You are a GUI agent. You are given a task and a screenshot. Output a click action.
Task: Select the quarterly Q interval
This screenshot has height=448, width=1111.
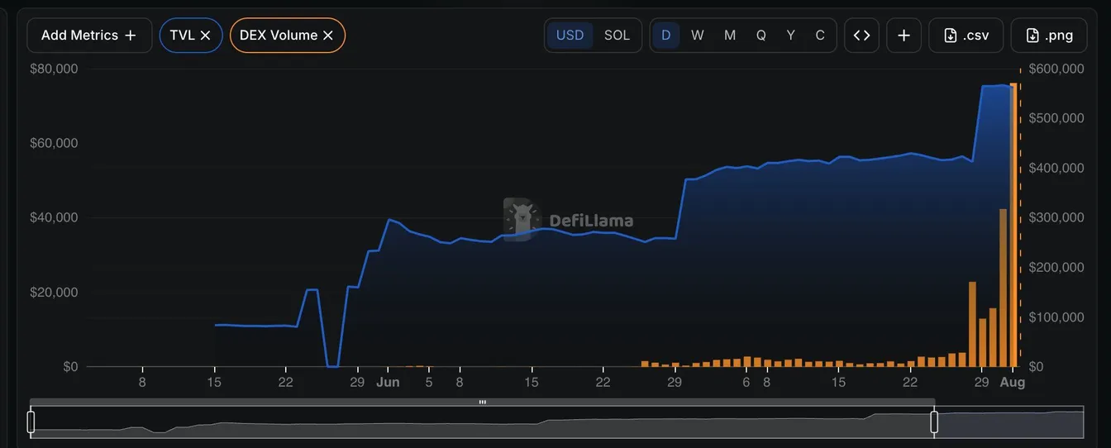[761, 36]
